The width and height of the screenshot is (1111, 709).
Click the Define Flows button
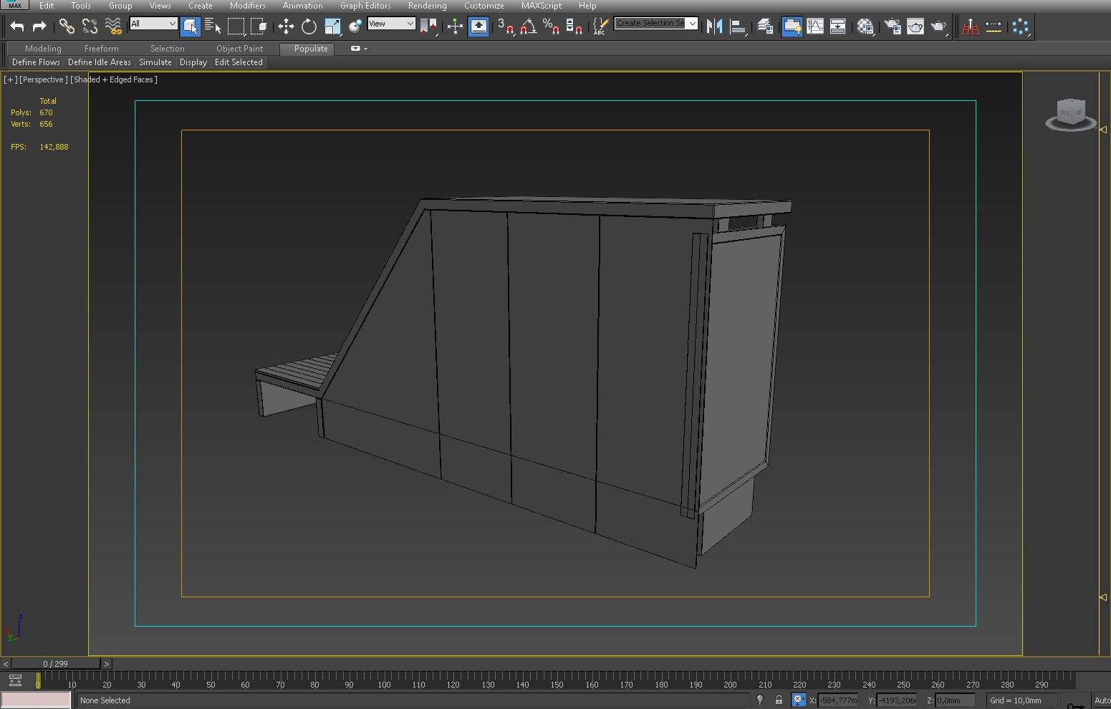36,62
